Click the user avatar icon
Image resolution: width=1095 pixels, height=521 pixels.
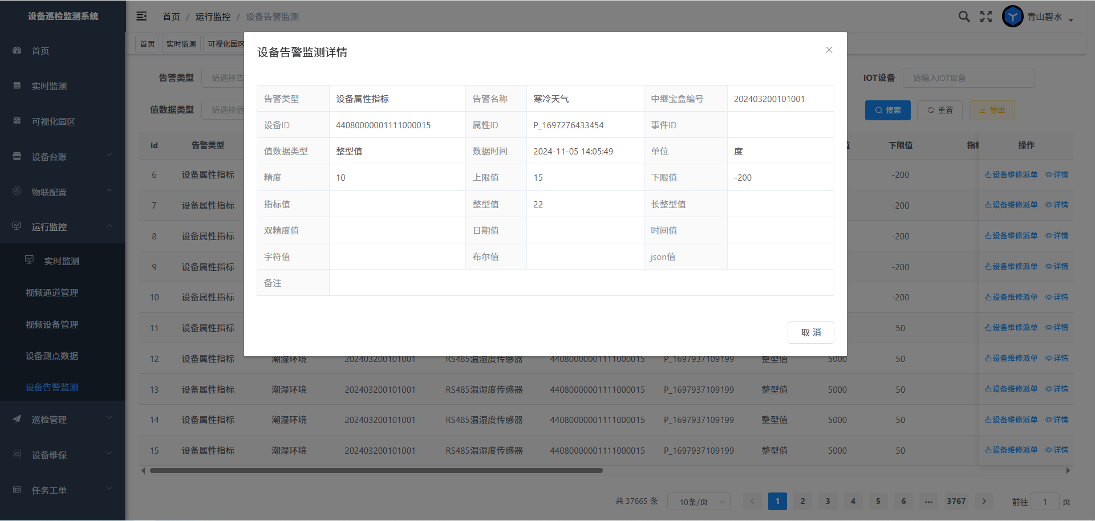1012,17
